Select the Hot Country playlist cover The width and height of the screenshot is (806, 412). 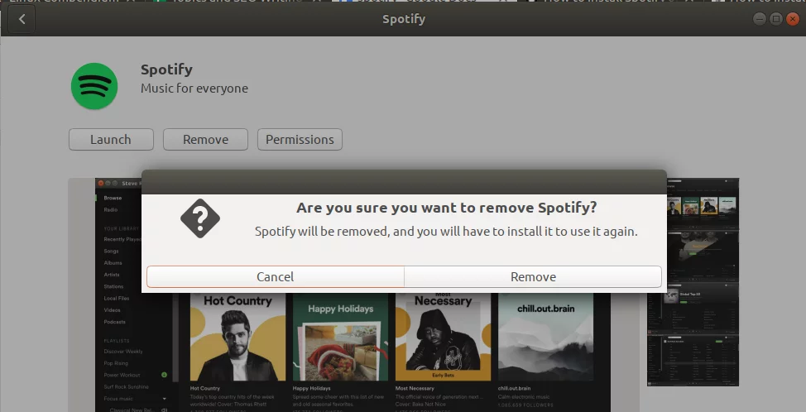pyautogui.click(x=237, y=337)
